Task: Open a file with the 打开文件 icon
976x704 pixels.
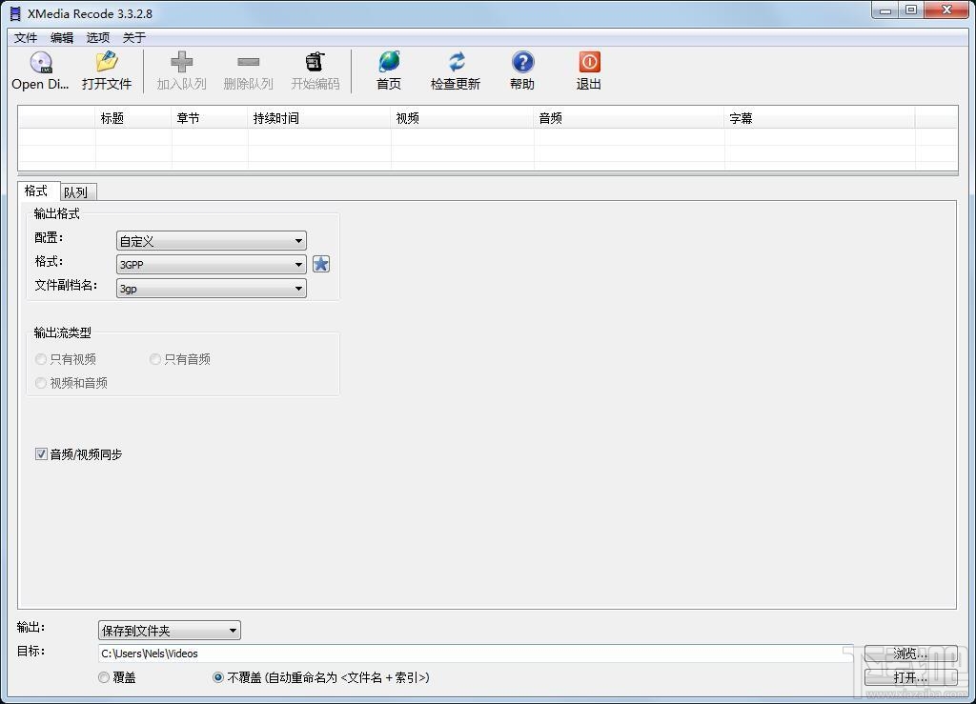Action: [x=106, y=69]
